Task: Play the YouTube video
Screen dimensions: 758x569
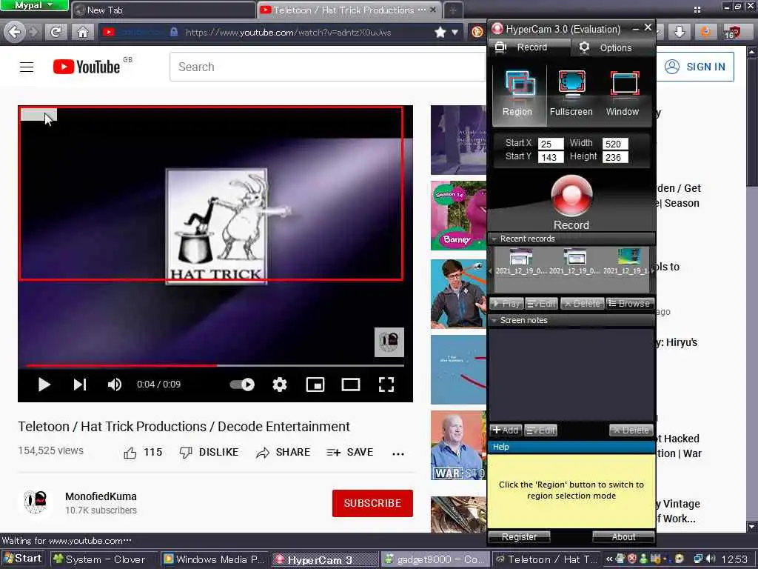Action: [x=44, y=385]
